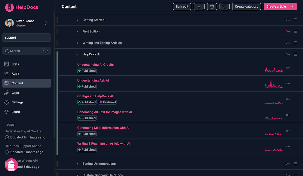Expand the Customizing your HelpDocs category
Viewport: 303px width, 176px height.
pos(77,175)
